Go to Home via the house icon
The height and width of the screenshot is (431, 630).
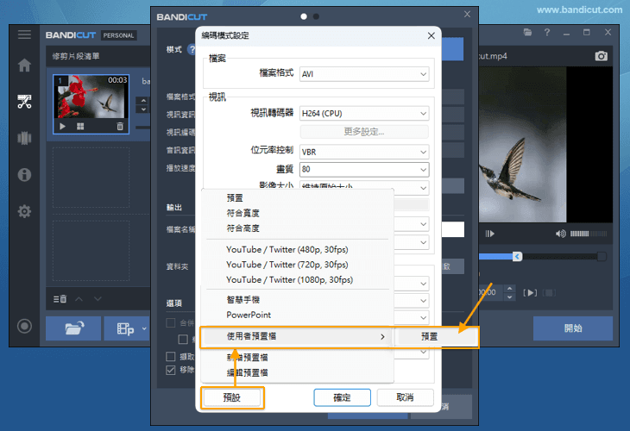24,65
